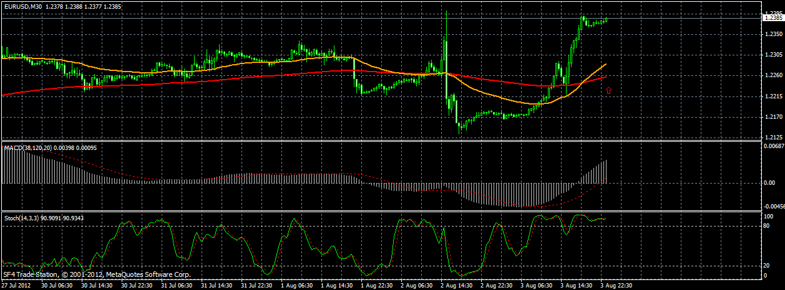Click the 1.2350 price scale label

(773, 34)
